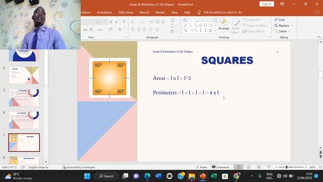This screenshot has height=182, width=323.
Task: Toggle the Notes pane
Action: click(201, 167)
